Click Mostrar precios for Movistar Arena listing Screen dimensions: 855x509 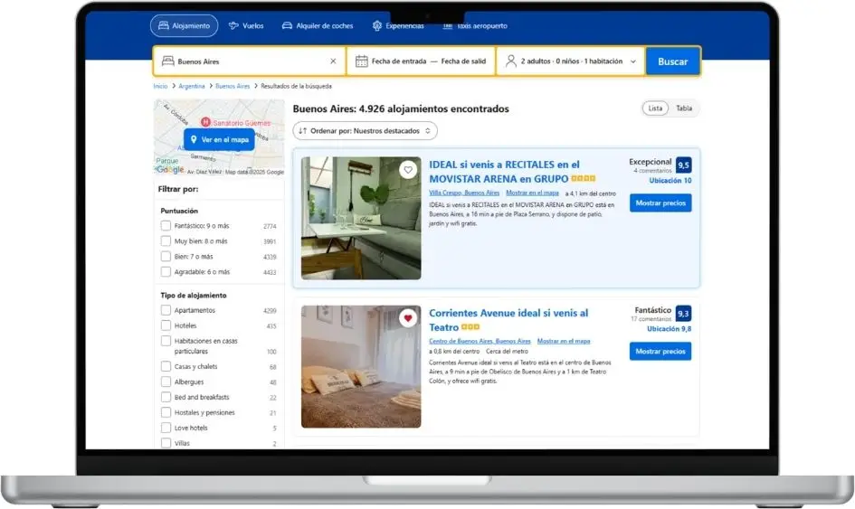coord(660,203)
